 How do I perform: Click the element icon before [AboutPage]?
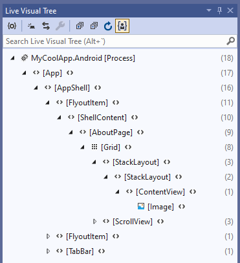pyautogui.click(x=83, y=132)
